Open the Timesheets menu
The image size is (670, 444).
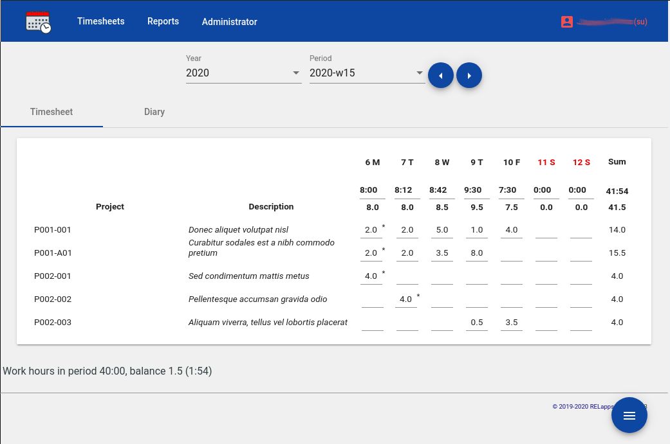click(x=101, y=21)
